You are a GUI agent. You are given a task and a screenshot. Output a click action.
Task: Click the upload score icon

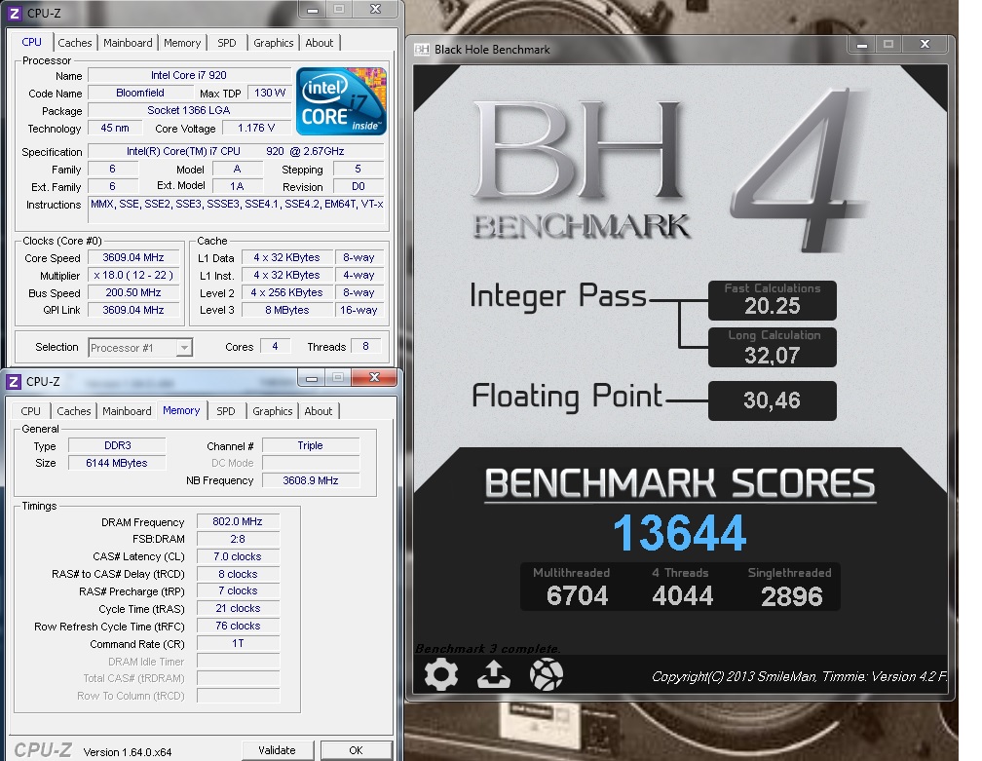[494, 674]
